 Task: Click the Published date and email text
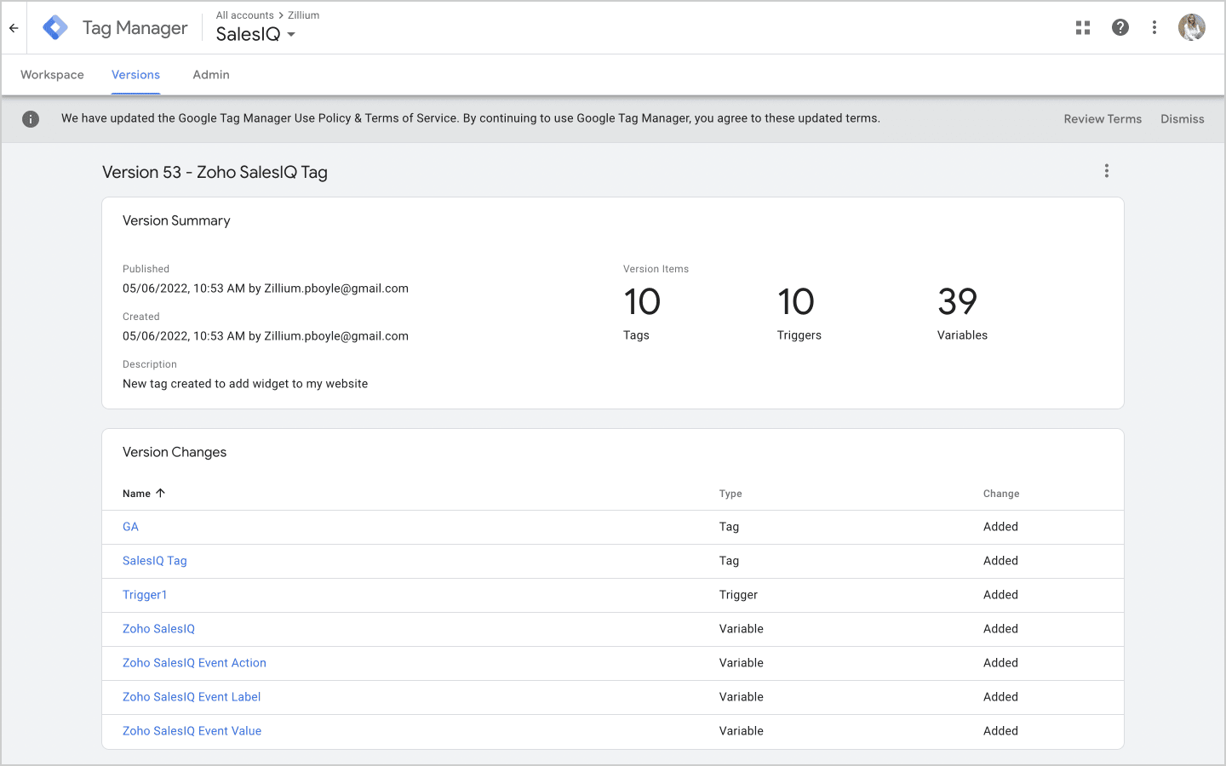(266, 289)
